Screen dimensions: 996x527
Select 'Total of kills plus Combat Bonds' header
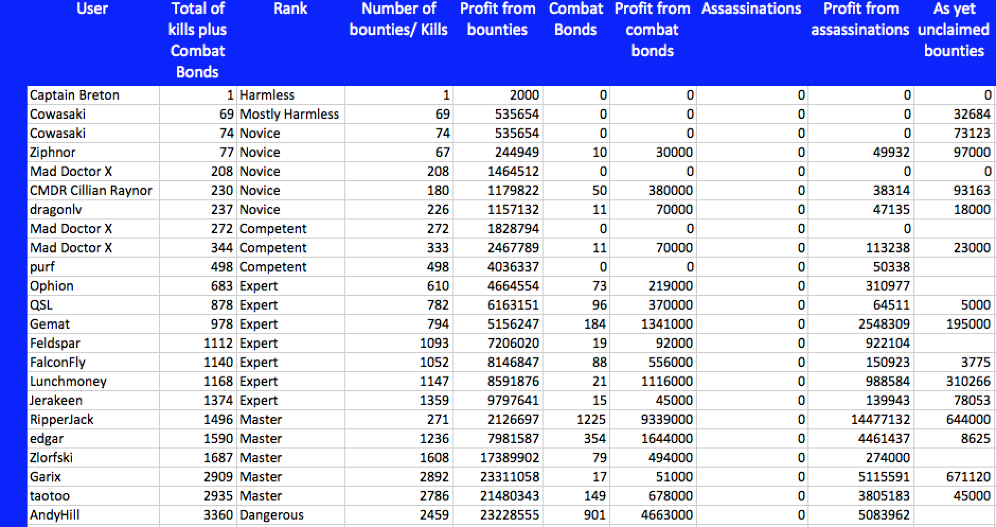click(198, 40)
